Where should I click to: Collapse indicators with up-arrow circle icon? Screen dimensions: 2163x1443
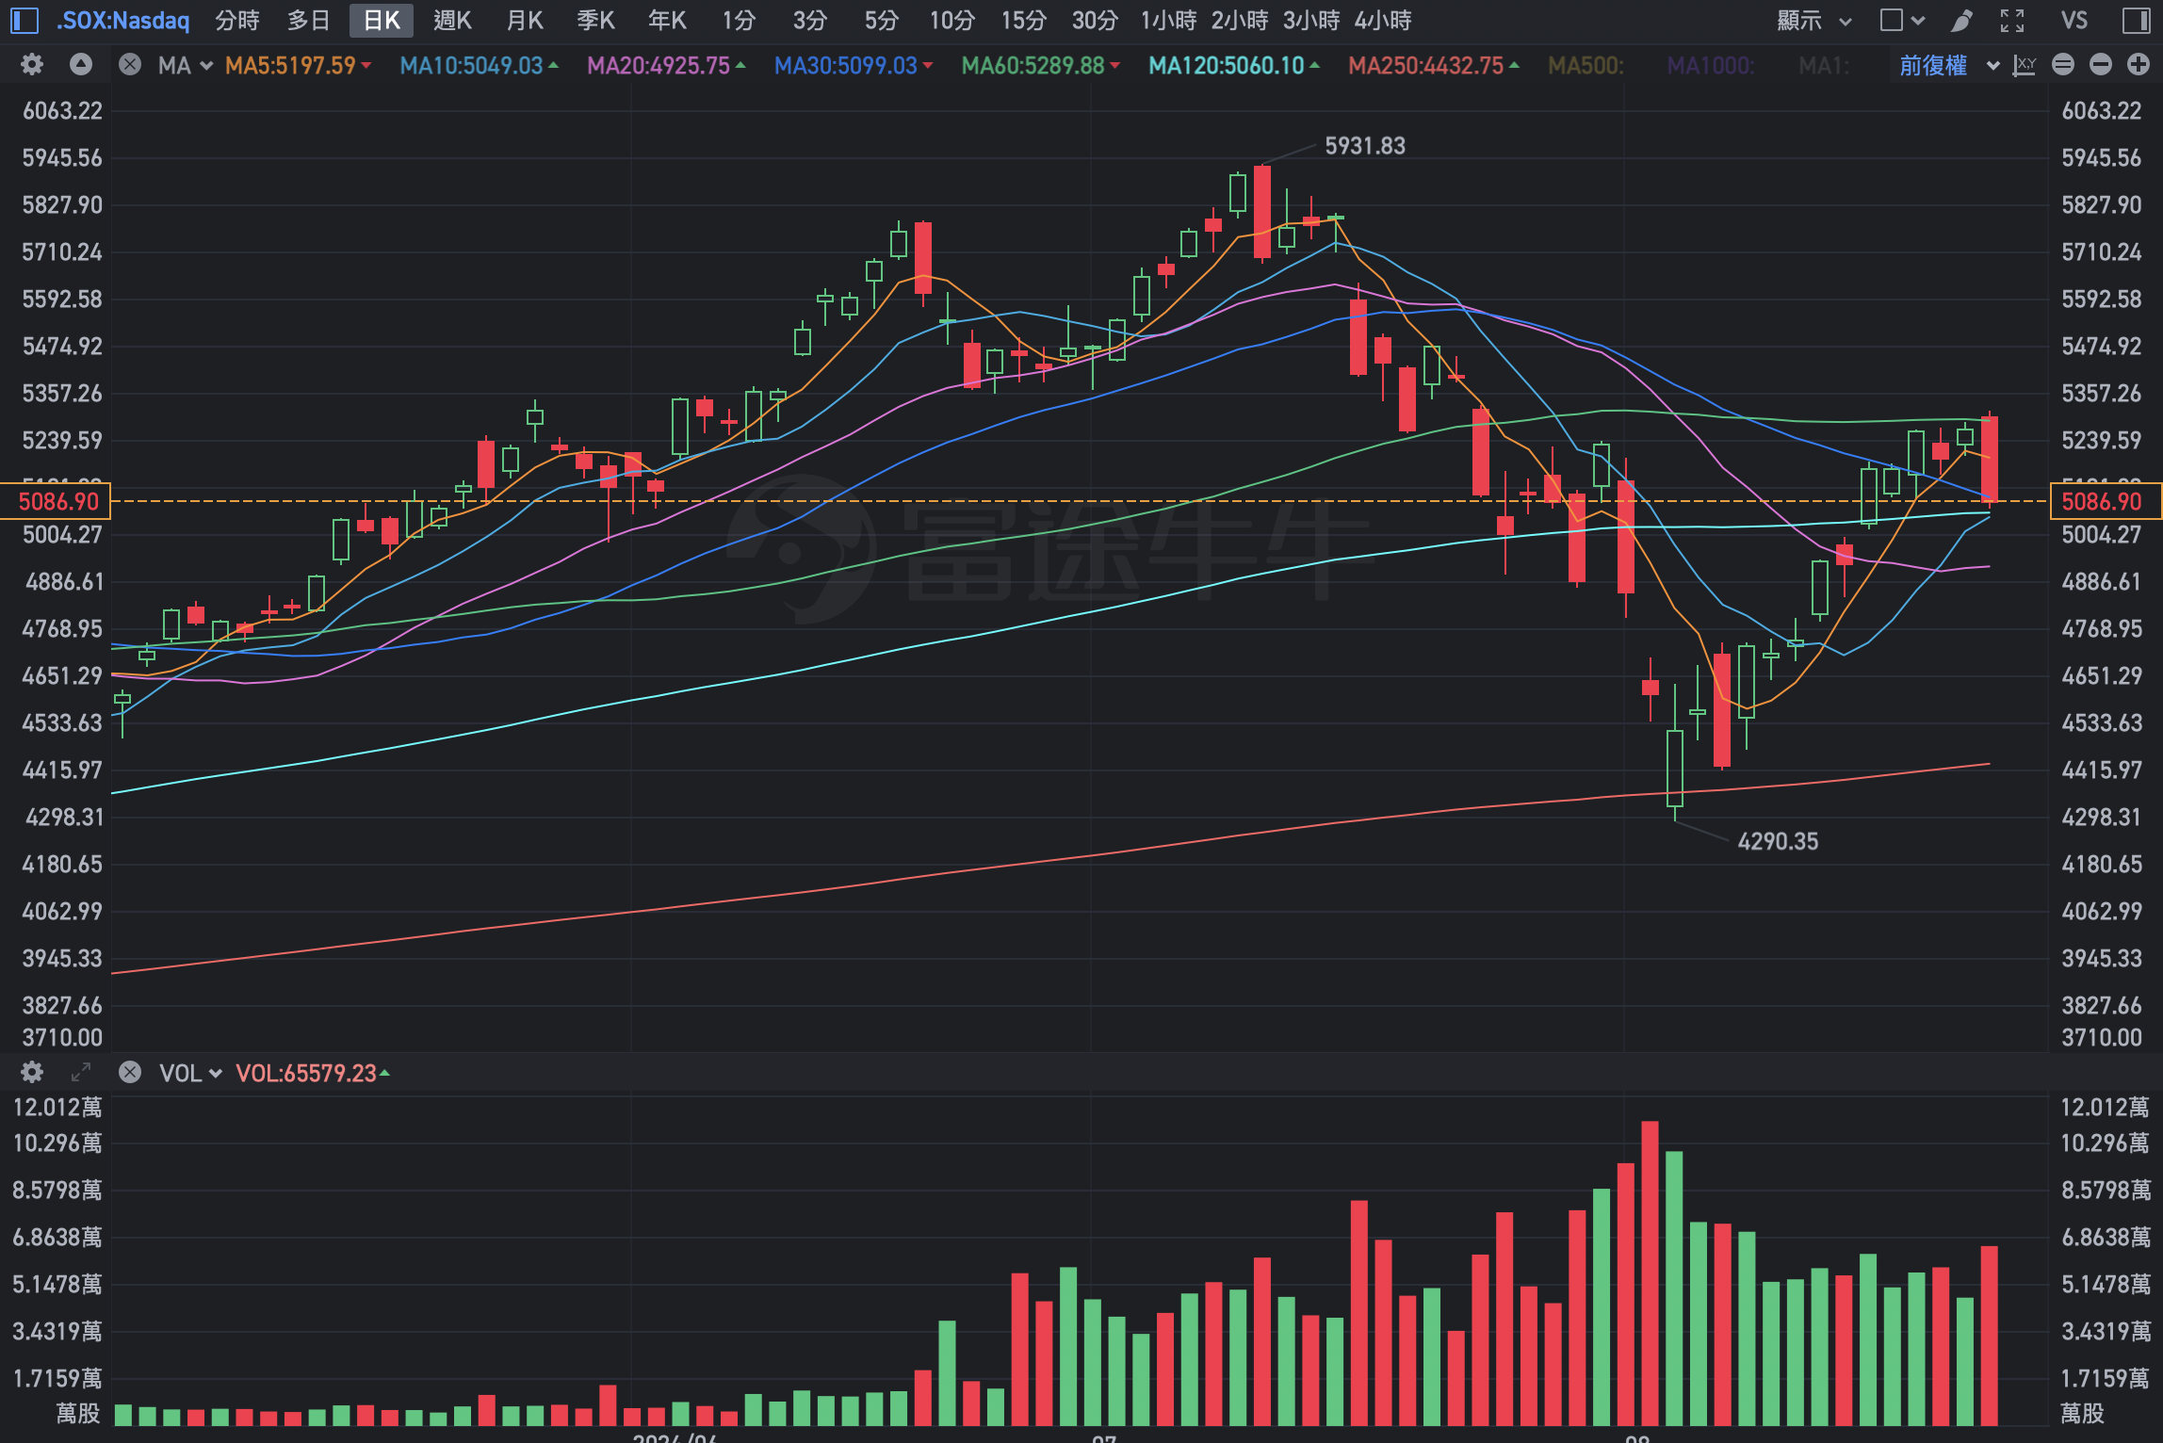[81, 65]
